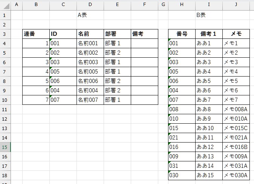Select the "番号" header cell in B表
Screen dimensions: 254x184
tap(182, 34)
